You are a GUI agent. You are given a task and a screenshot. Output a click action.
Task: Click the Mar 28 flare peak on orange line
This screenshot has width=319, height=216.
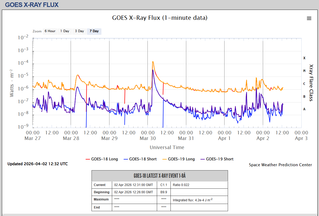78,75
